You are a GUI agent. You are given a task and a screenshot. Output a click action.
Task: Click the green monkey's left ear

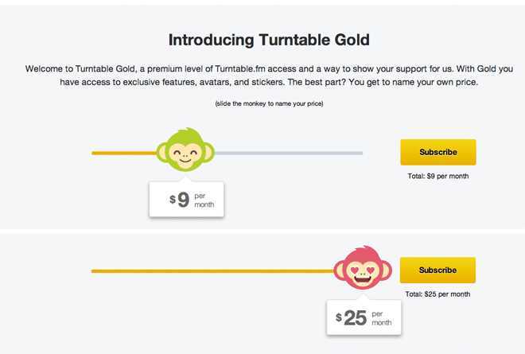163,153
